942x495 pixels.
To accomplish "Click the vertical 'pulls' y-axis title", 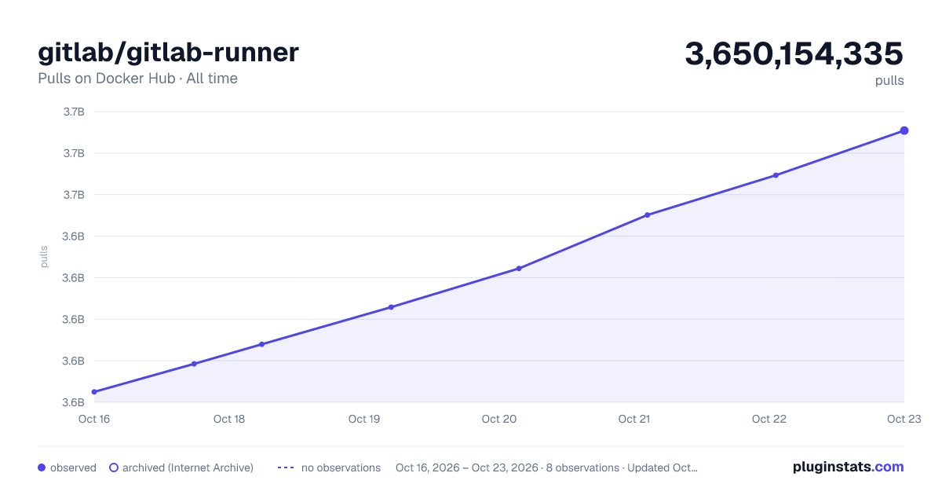I will 44,257.
